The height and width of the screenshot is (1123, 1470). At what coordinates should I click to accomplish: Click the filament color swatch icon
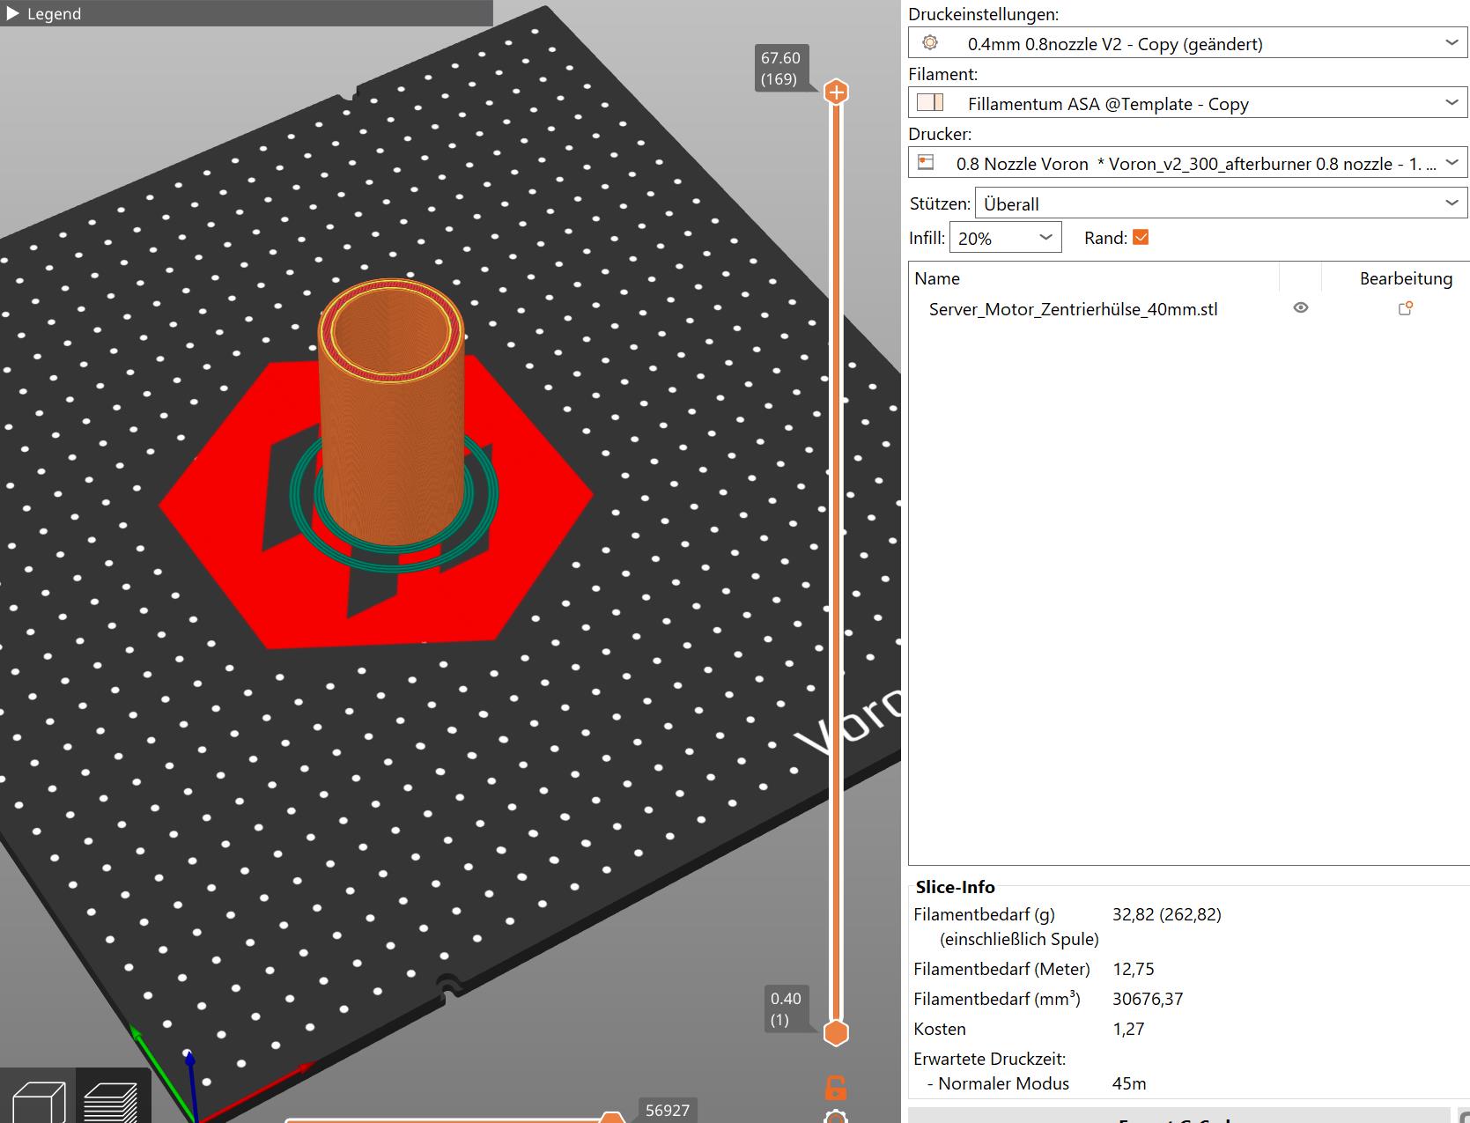click(x=930, y=102)
